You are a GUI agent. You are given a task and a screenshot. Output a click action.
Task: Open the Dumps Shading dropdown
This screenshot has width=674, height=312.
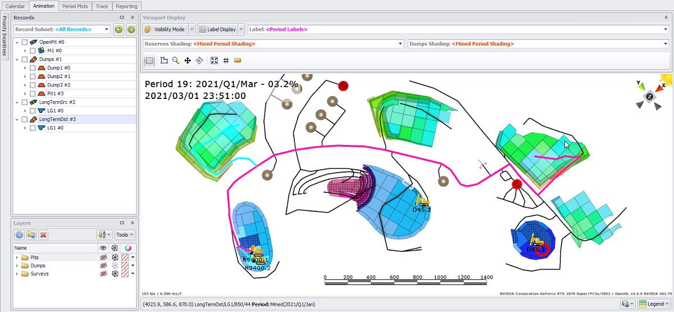[666, 44]
